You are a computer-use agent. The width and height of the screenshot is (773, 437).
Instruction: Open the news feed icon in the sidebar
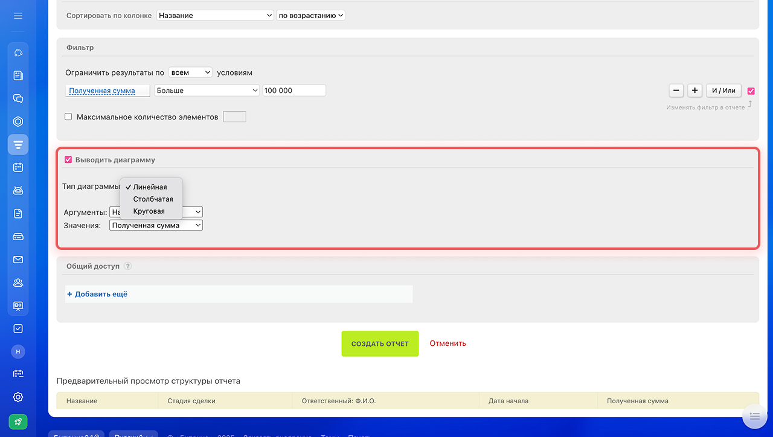(18, 75)
